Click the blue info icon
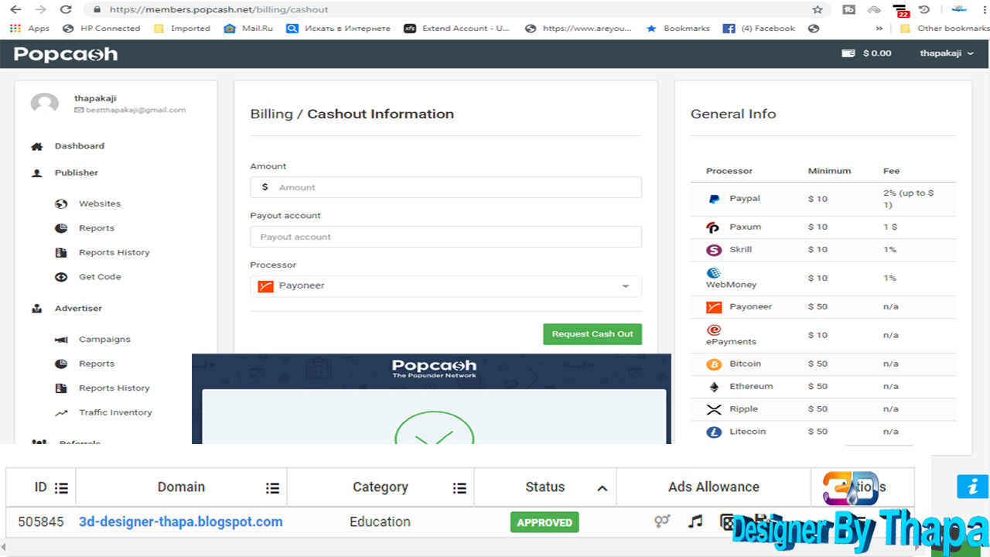The width and height of the screenshot is (990, 557). (972, 487)
